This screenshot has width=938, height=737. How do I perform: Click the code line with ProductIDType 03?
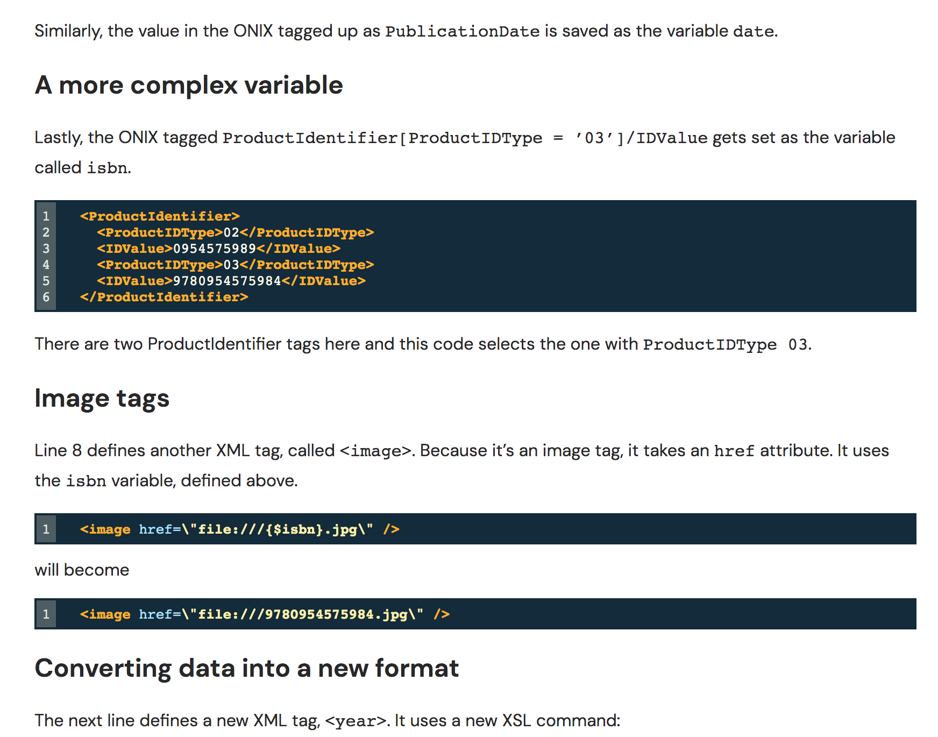pos(235,265)
